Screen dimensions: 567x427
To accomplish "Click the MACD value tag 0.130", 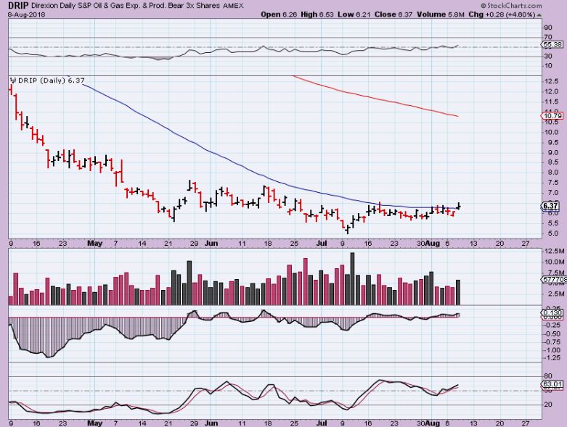I will click(x=552, y=312).
